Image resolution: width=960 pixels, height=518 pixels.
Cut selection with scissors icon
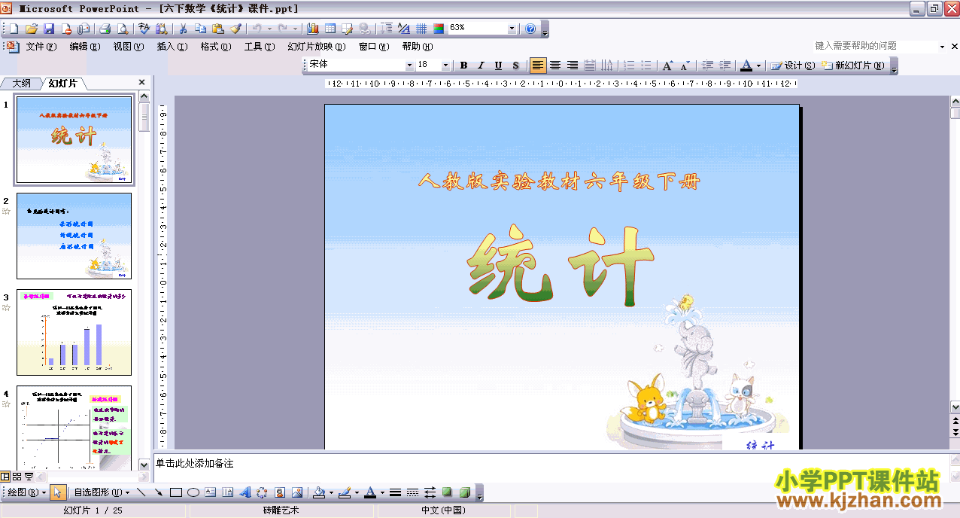pyautogui.click(x=183, y=29)
